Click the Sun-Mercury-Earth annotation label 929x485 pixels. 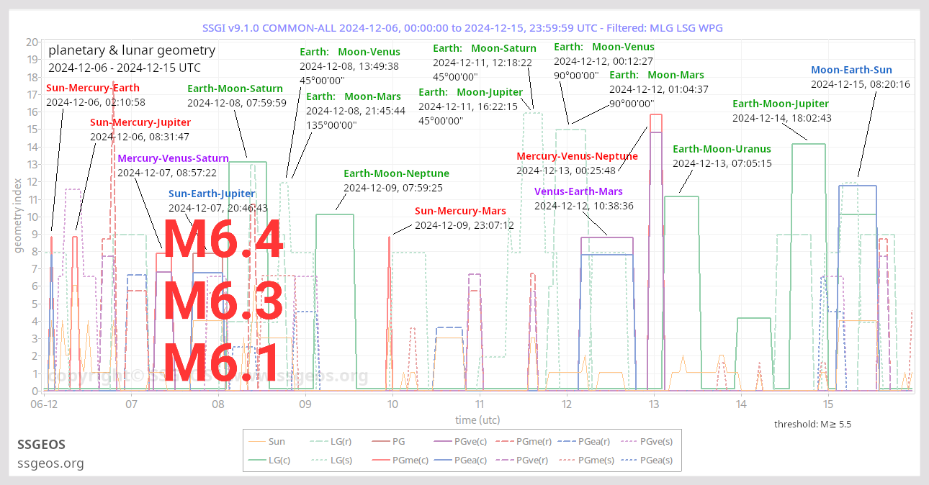[93, 87]
